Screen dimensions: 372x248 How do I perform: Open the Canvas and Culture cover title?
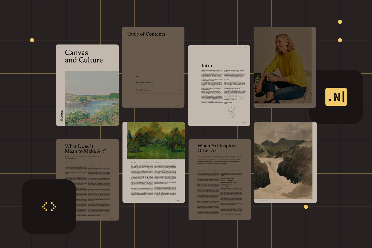point(84,56)
